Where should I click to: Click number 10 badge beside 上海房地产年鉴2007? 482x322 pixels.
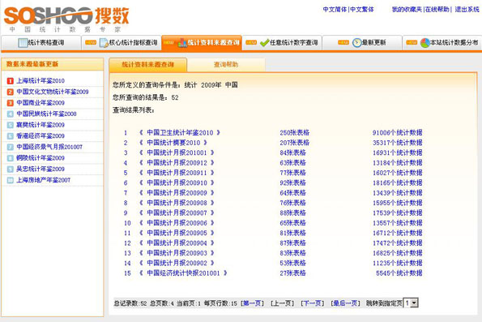click(x=11, y=180)
